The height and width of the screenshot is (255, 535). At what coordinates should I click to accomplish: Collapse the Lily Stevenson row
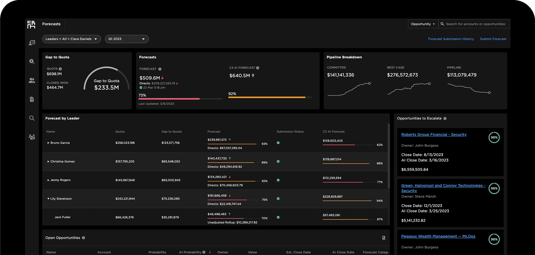[x=48, y=199]
